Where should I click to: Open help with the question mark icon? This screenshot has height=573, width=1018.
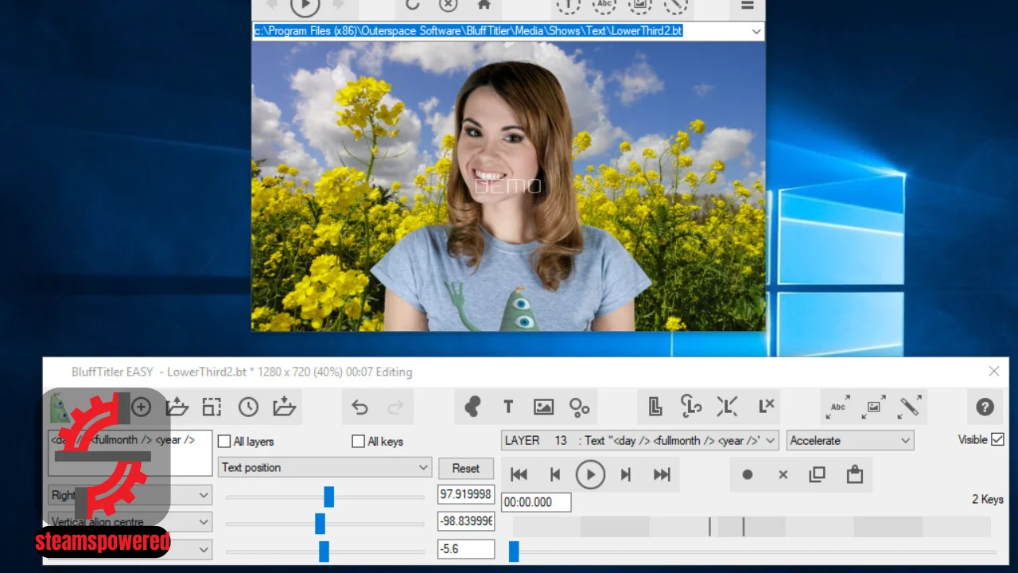[985, 407]
